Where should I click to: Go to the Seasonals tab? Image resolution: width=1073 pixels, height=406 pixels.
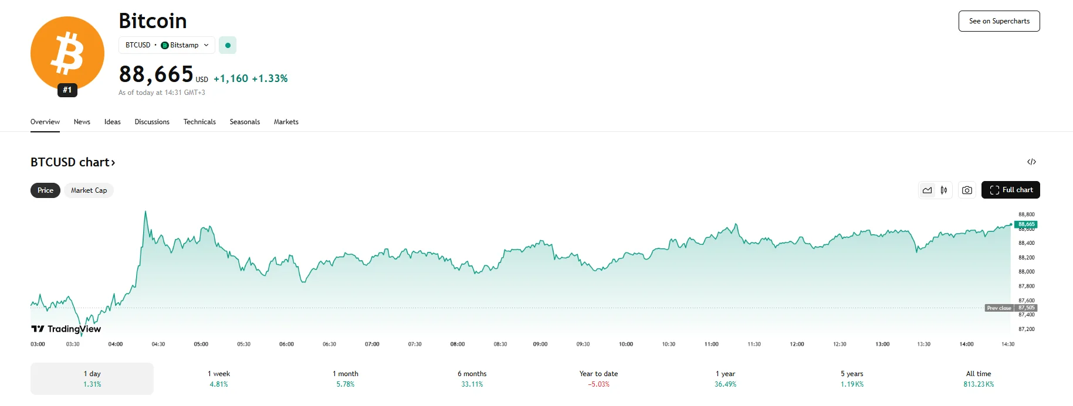tap(245, 122)
